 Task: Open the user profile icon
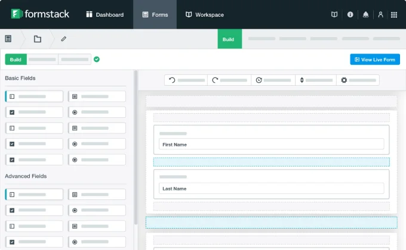tap(380, 14)
